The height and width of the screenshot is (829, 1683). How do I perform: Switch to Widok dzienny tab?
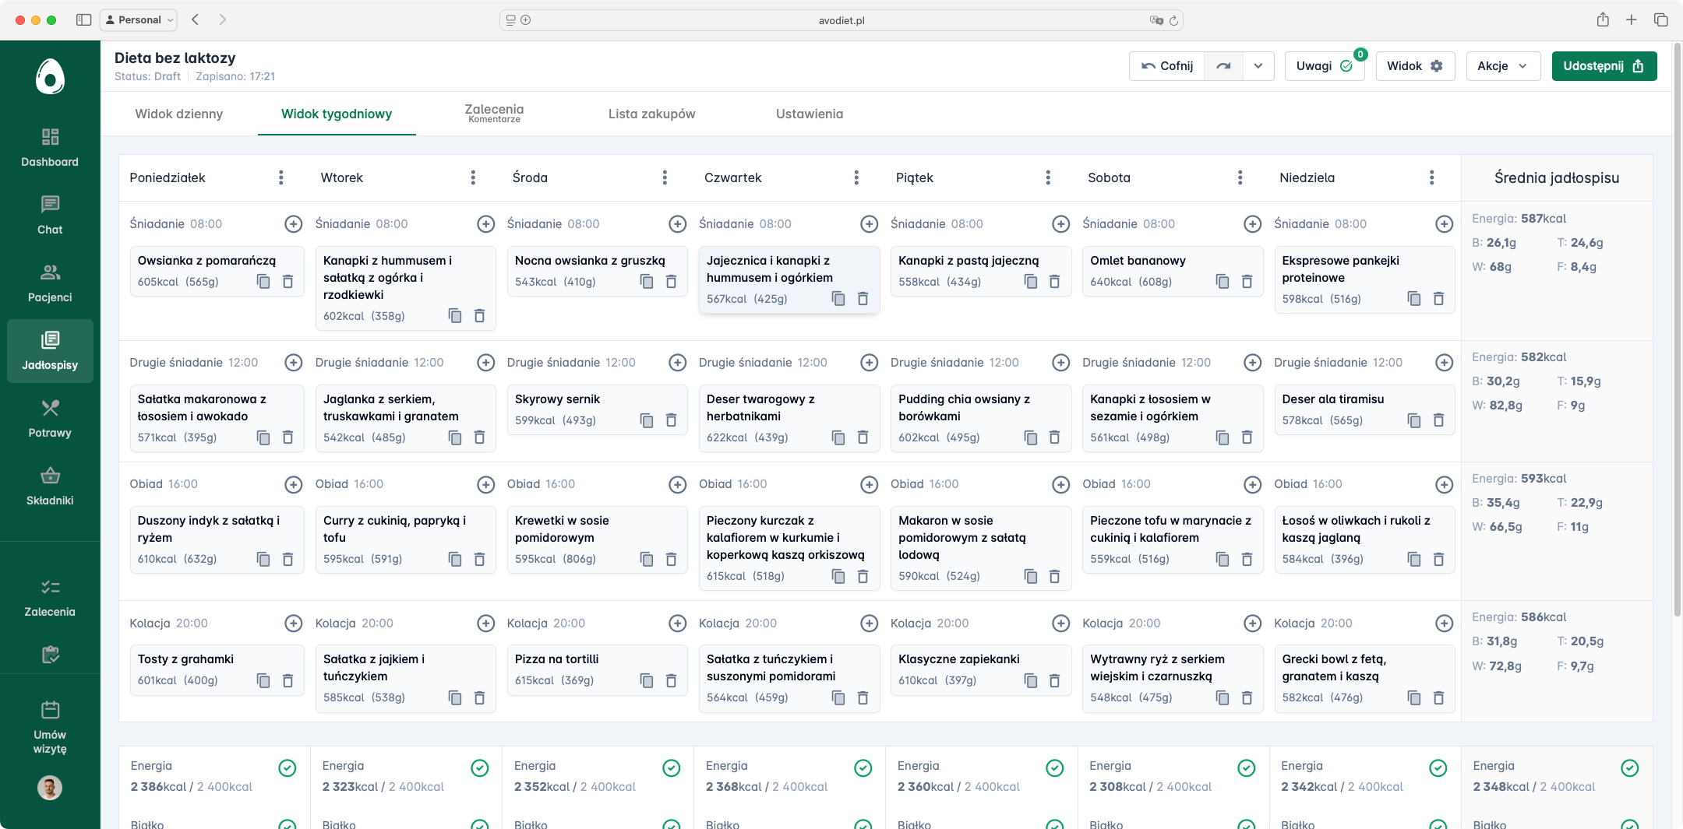pyautogui.click(x=178, y=114)
